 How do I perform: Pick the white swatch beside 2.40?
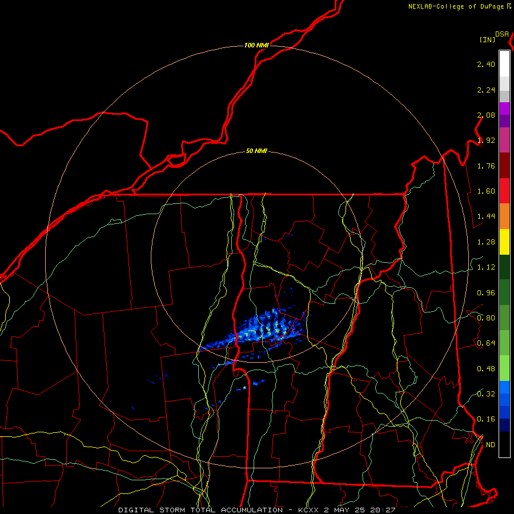pos(504,64)
